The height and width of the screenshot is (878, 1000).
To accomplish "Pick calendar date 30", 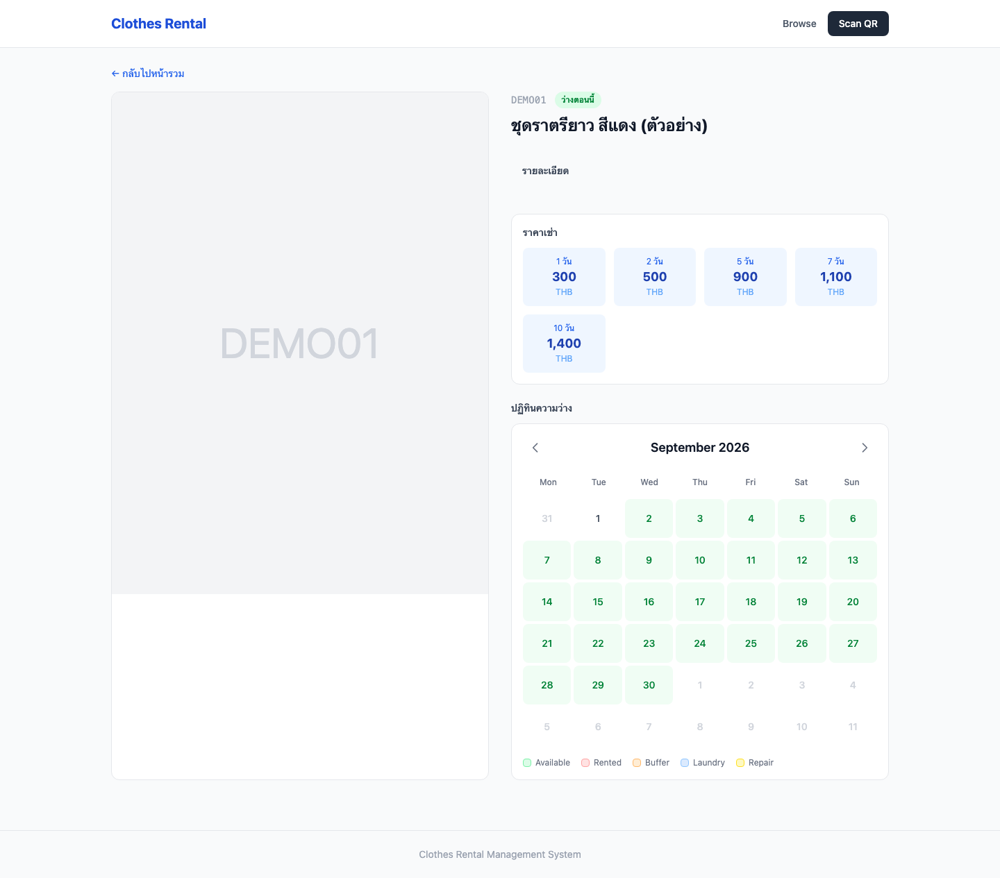I will [649, 685].
